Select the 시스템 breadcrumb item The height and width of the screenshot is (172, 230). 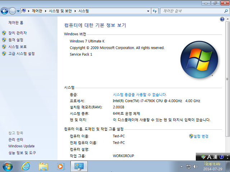point(84,11)
